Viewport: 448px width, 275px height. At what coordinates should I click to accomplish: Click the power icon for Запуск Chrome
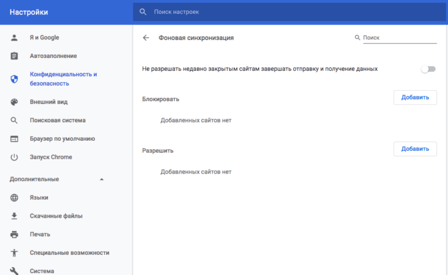click(x=14, y=157)
